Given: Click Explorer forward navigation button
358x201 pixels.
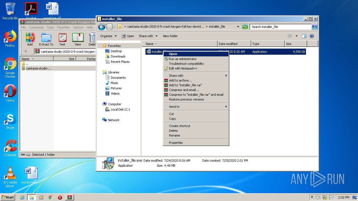Looking at the screenshot, I should 109,27.
